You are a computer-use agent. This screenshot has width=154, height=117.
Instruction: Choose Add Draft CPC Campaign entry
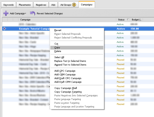[x=77, y=78]
